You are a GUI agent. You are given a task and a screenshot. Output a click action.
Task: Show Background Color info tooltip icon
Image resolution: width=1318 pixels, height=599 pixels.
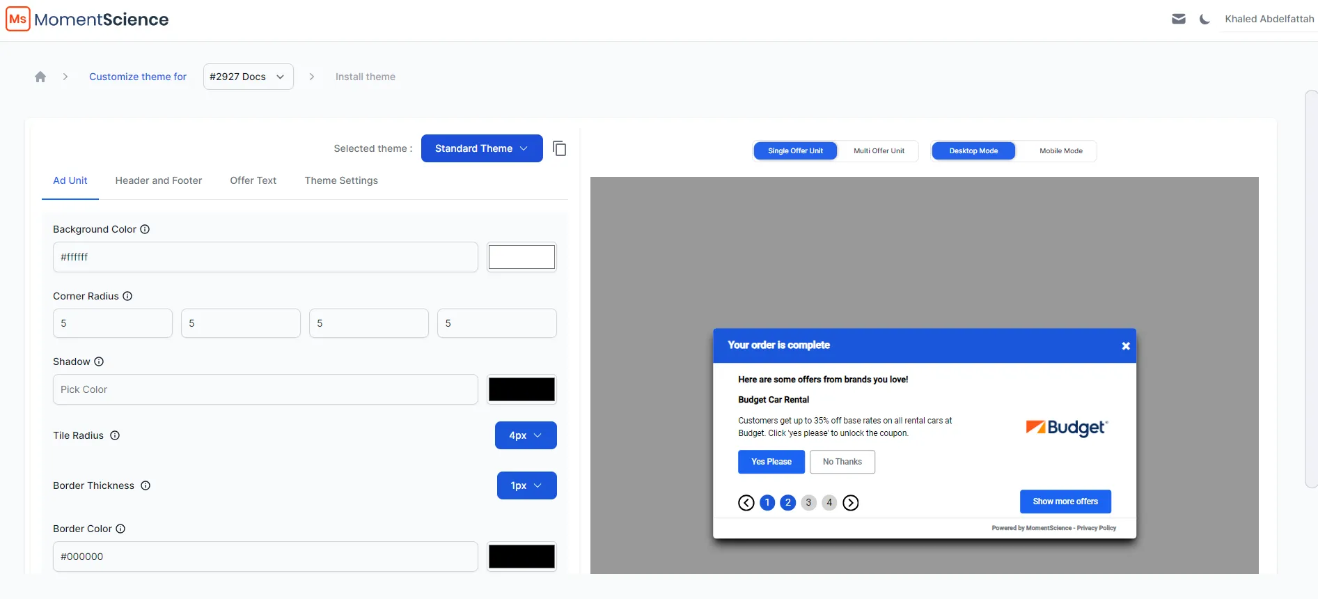click(145, 229)
